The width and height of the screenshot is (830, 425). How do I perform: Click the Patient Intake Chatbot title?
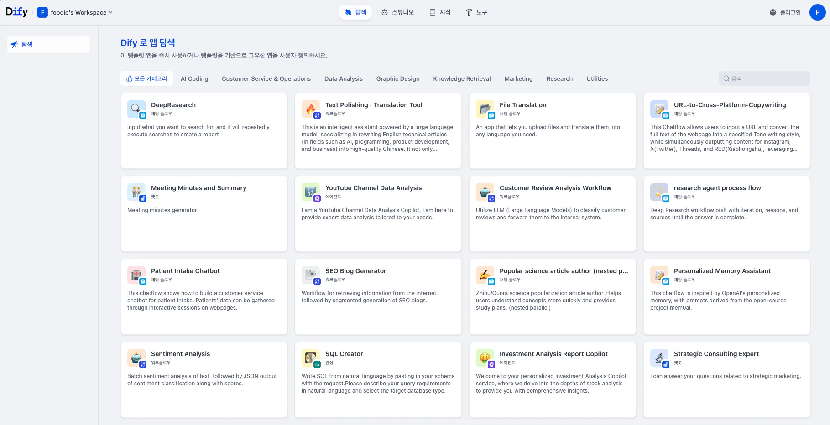click(x=185, y=271)
